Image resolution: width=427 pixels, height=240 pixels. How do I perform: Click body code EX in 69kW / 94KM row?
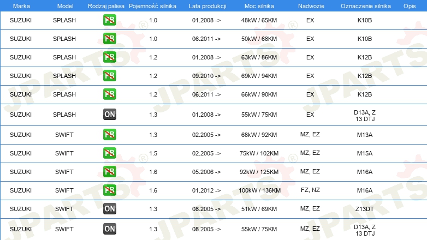point(310,76)
